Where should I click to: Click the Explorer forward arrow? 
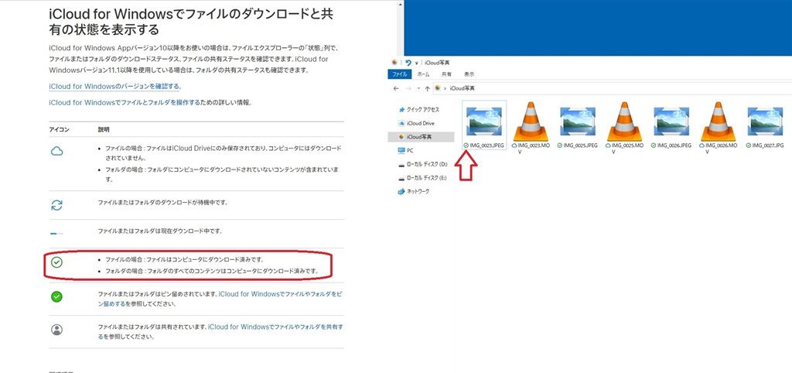coord(408,88)
